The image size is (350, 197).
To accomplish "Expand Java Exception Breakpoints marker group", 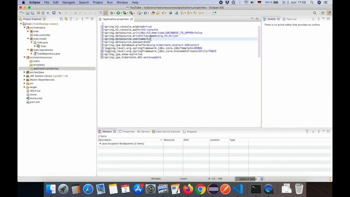I will [100, 143].
